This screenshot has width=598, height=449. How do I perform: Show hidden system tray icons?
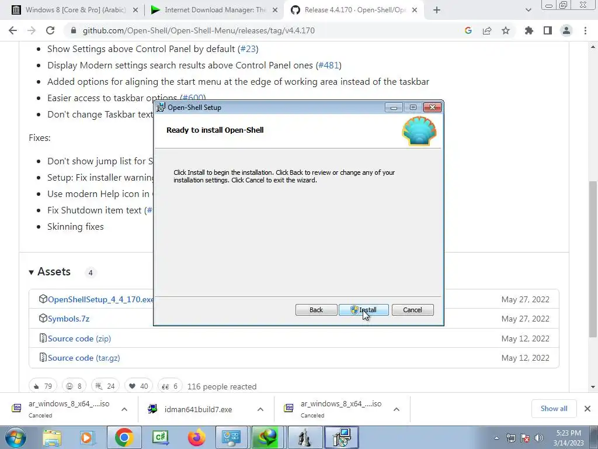coord(496,438)
